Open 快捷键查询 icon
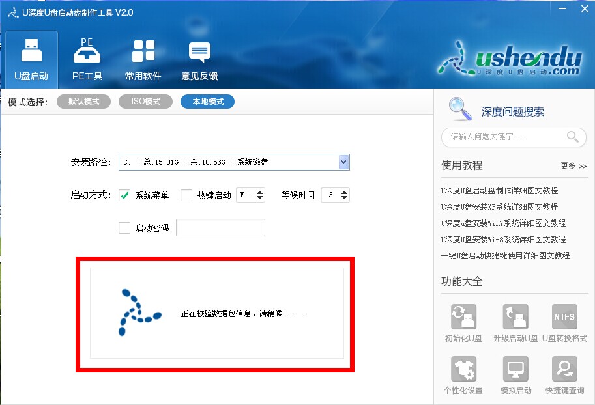The height and width of the screenshot is (405, 595). 564,369
